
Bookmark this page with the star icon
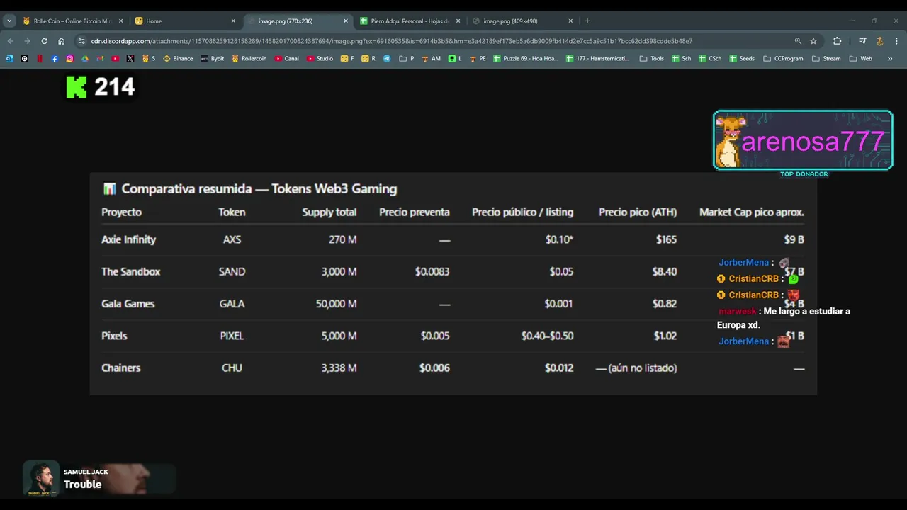[813, 41]
